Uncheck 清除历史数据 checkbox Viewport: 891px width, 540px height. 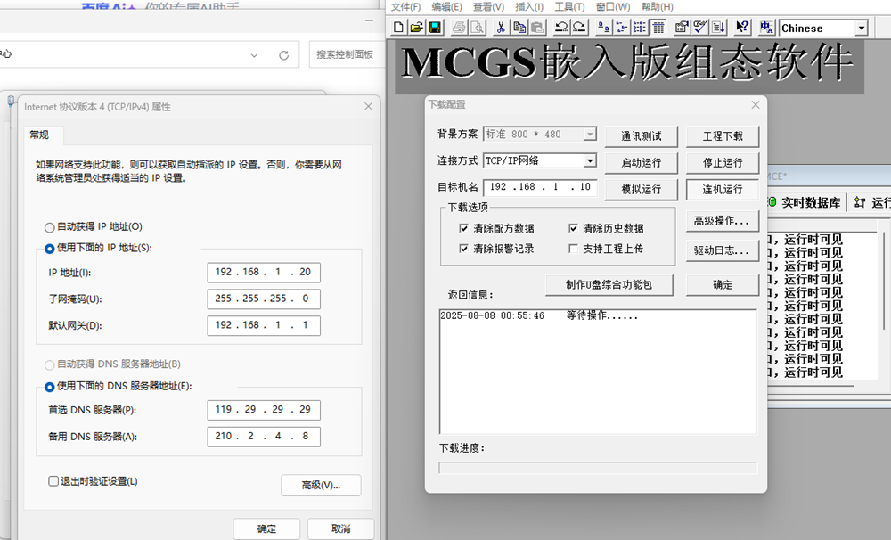click(573, 228)
